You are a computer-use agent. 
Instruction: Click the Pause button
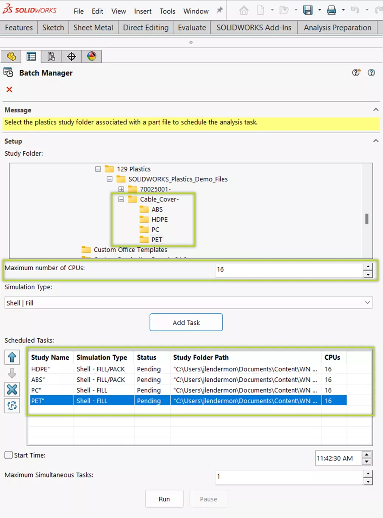[x=208, y=499]
